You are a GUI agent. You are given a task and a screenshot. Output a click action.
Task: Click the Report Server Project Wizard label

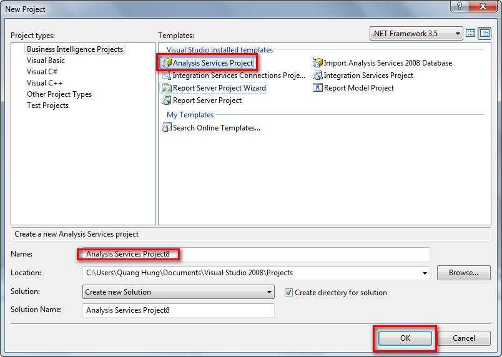point(219,88)
